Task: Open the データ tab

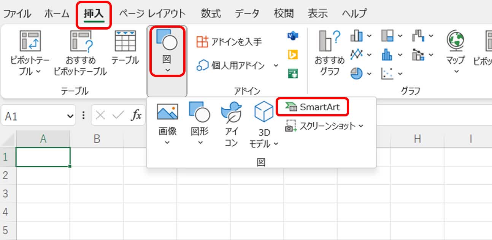Action: (x=247, y=14)
